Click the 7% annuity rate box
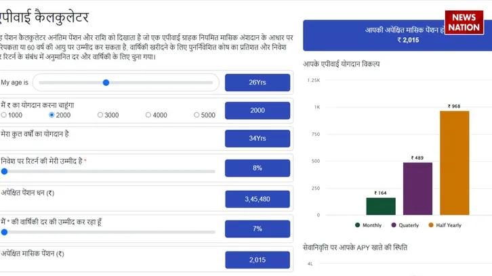Image resolution: width=492 pixels, height=276 pixels. point(258,229)
